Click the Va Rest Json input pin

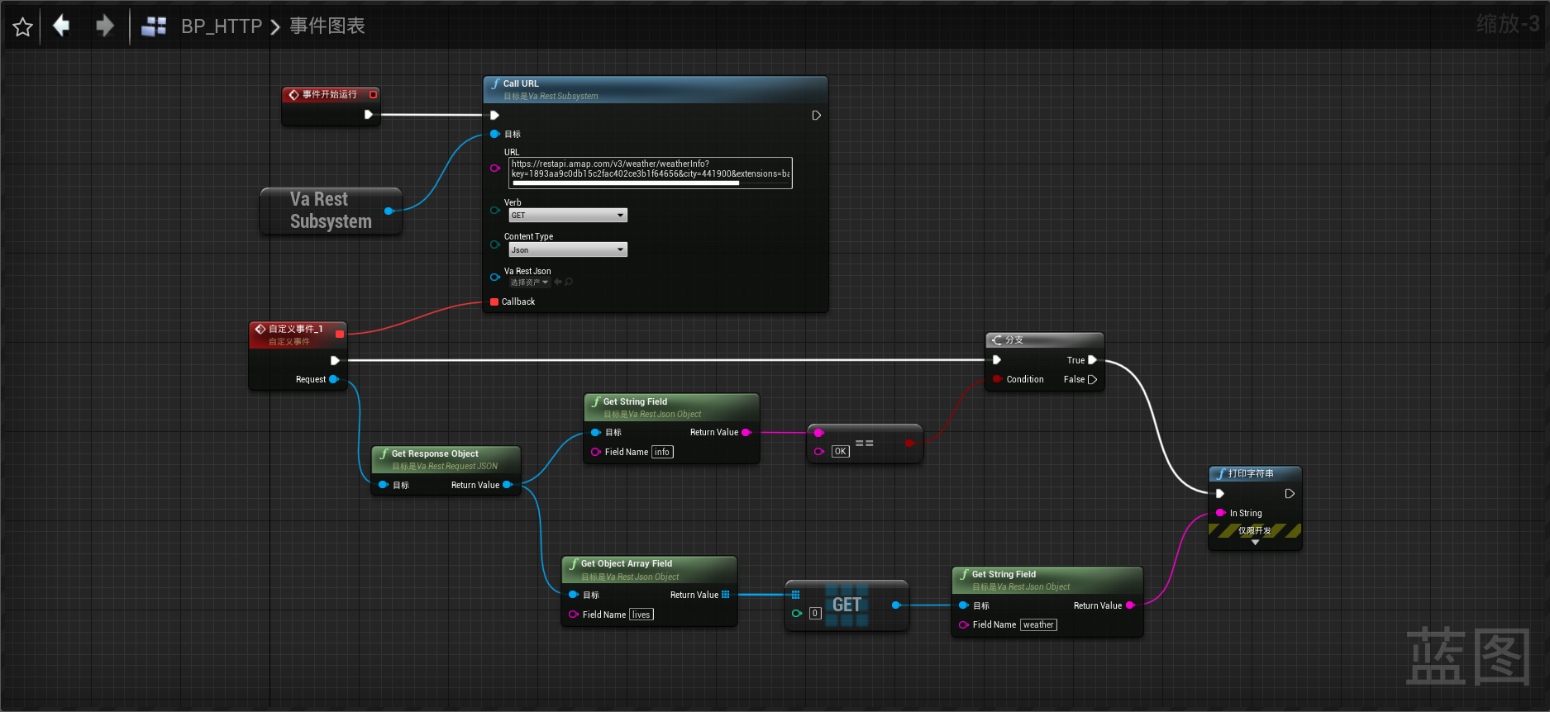pos(494,277)
